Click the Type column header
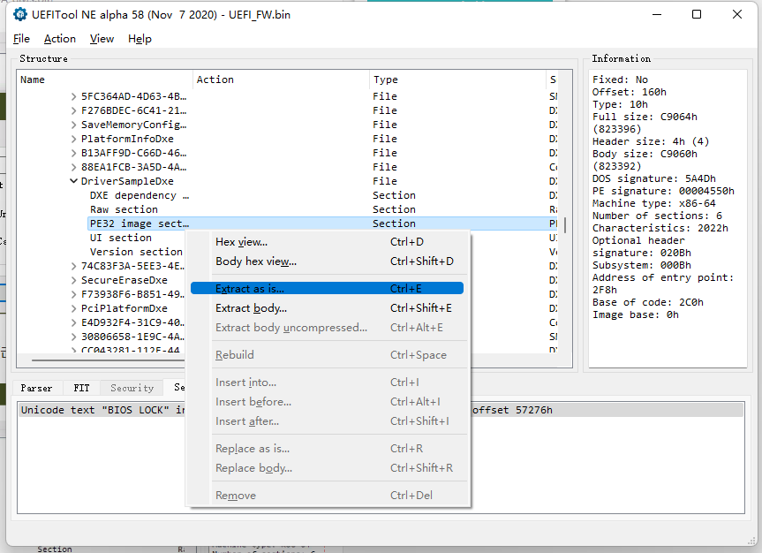 [457, 80]
